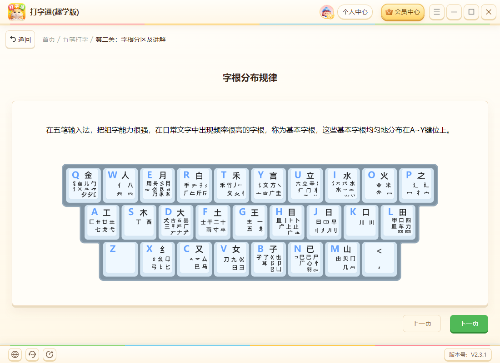Image resolution: width=500 pixels, height=363 pixels.
Task: Click the description paragraph about 基本字根
Action: tap(250, 130)
